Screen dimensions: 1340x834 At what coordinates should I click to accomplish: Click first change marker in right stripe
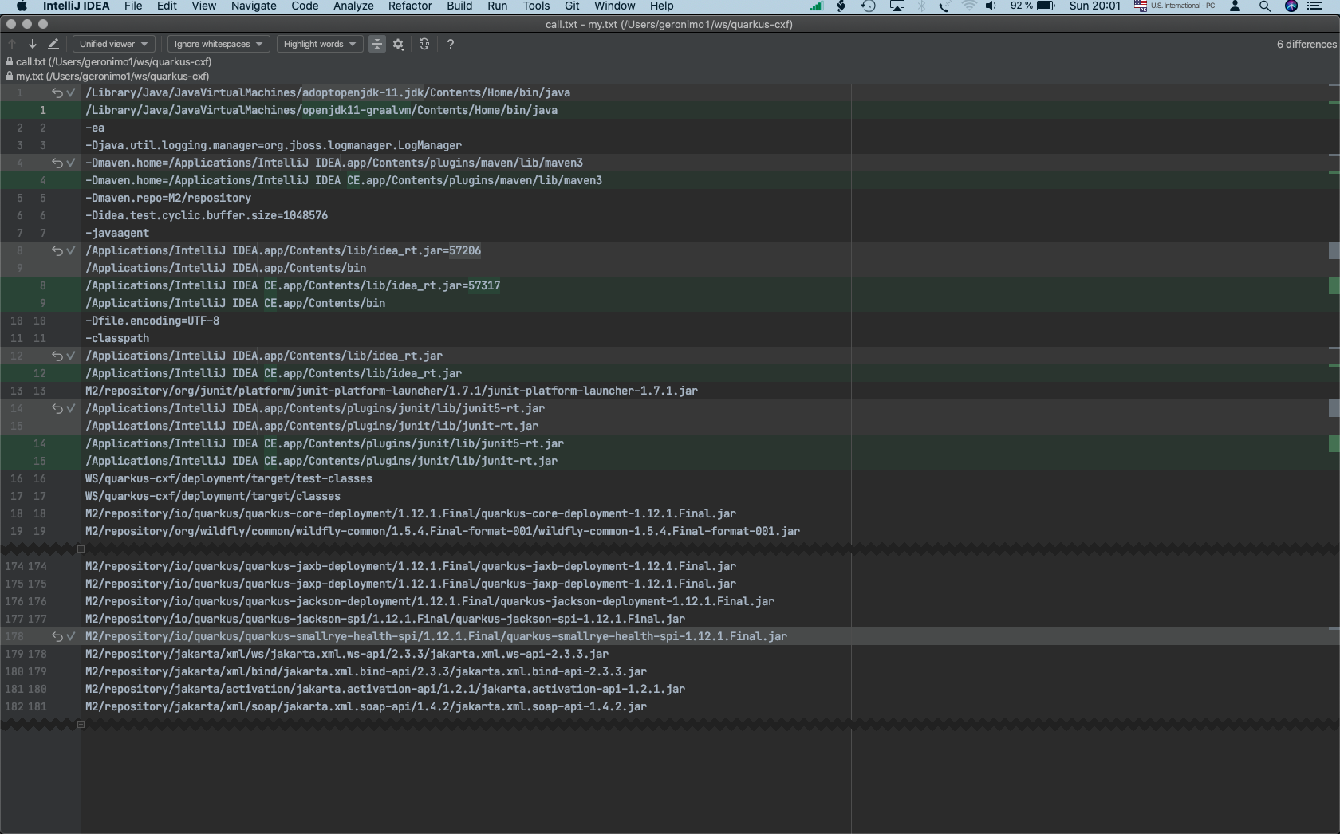pos(1334,85)
